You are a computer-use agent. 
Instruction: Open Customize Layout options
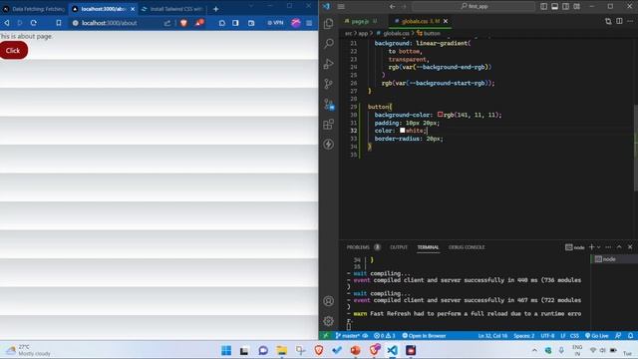pyautogui.click(x=577, y=7)
